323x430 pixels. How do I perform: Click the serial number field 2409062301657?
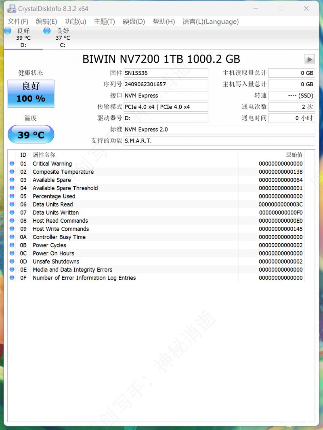[x=166, y=84]
